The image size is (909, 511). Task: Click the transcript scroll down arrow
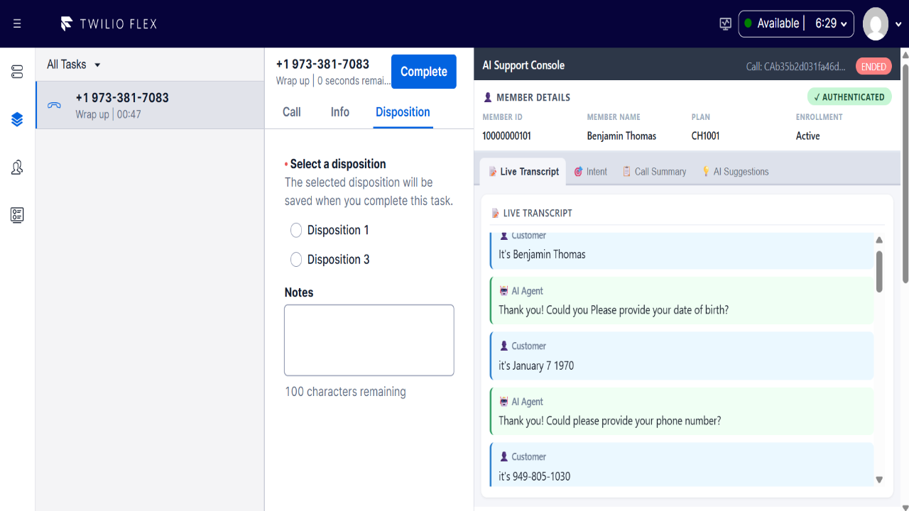[x=879, y=480]
